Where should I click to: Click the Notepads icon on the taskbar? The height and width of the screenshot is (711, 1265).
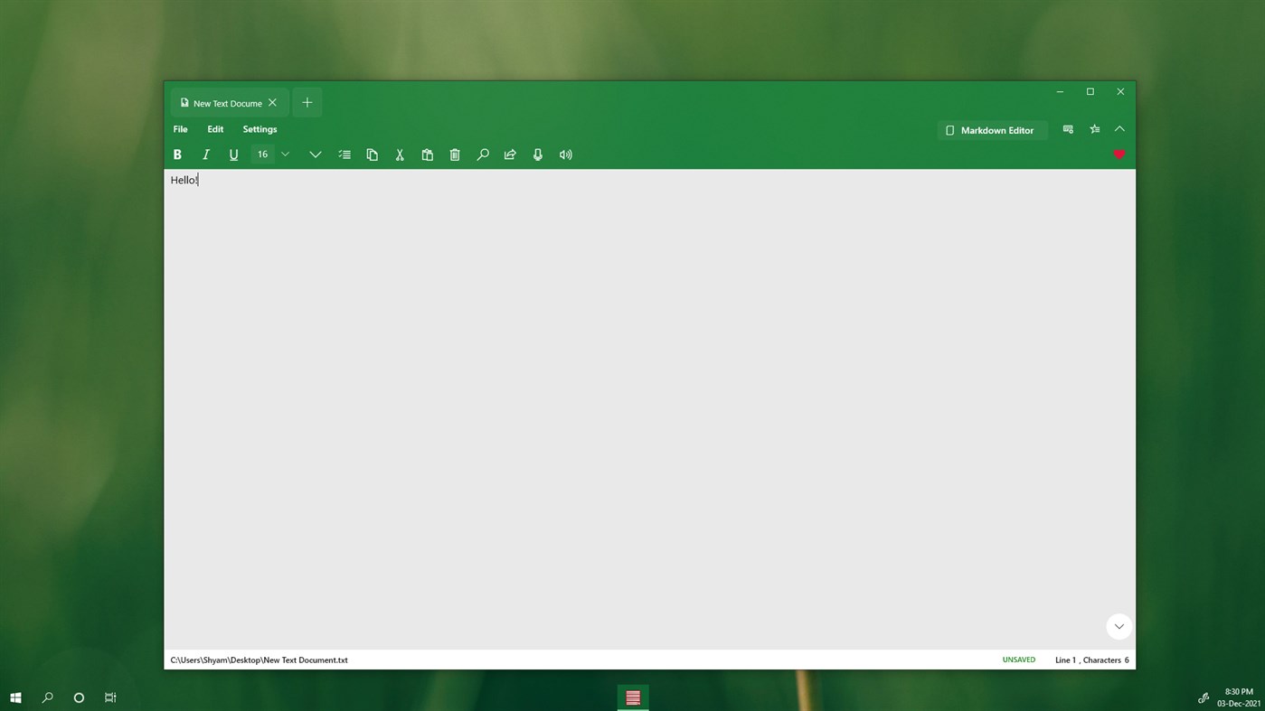tap(632, 697)
